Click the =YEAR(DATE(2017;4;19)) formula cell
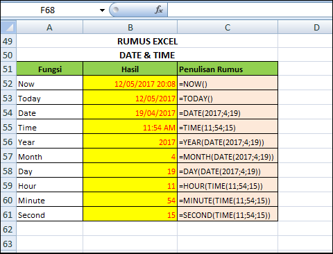Screen dimensions: 333x254 (228, 142)
